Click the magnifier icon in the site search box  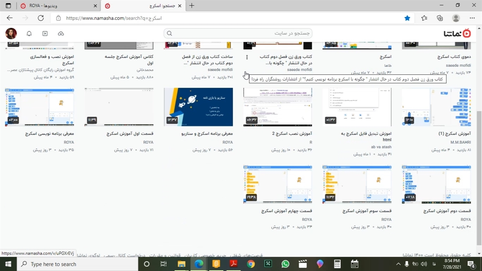point(169,33)
